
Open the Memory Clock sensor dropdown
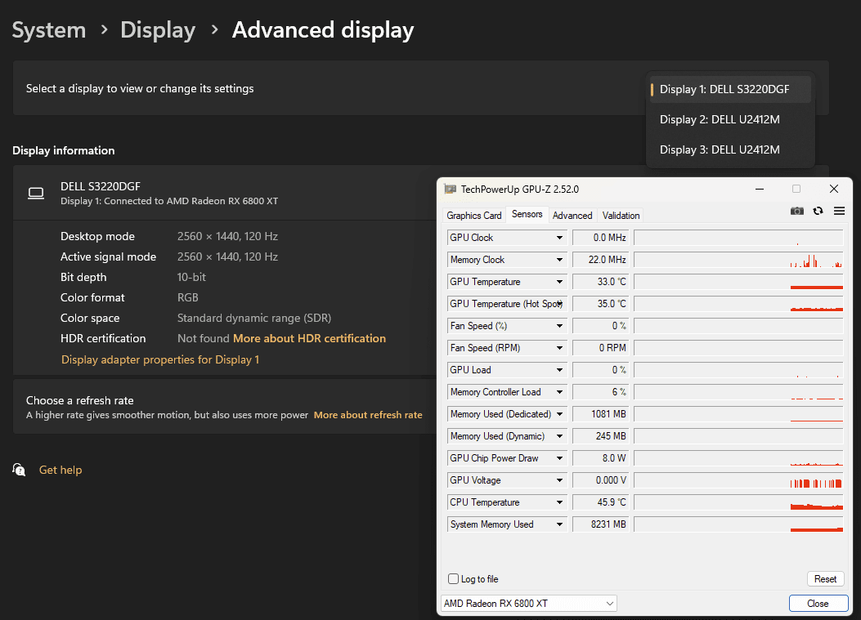(x=559, y=260)
